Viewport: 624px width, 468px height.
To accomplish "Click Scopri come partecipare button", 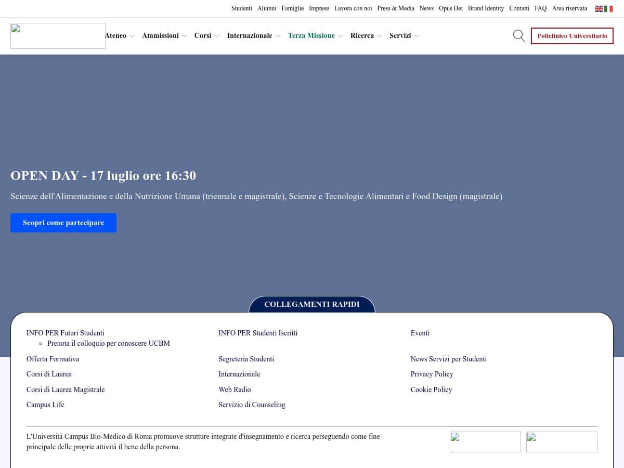I will coord(63,223).
